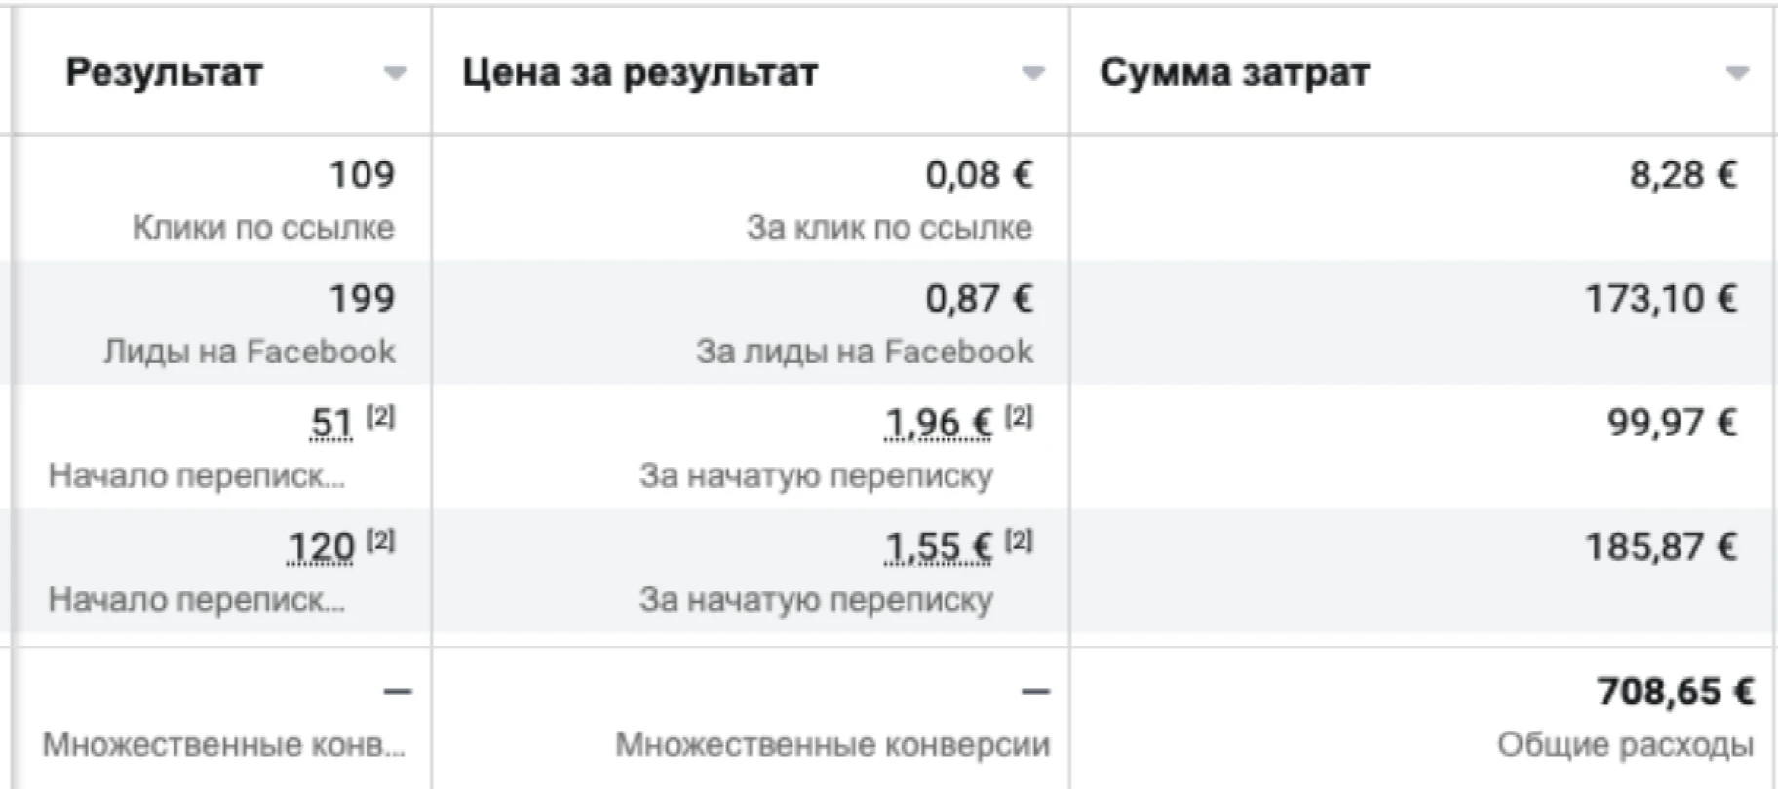Open the Сумма затрат column dropdown arrow
The height and width of the screenshot is (789, 1778).
pos(1737,73)
